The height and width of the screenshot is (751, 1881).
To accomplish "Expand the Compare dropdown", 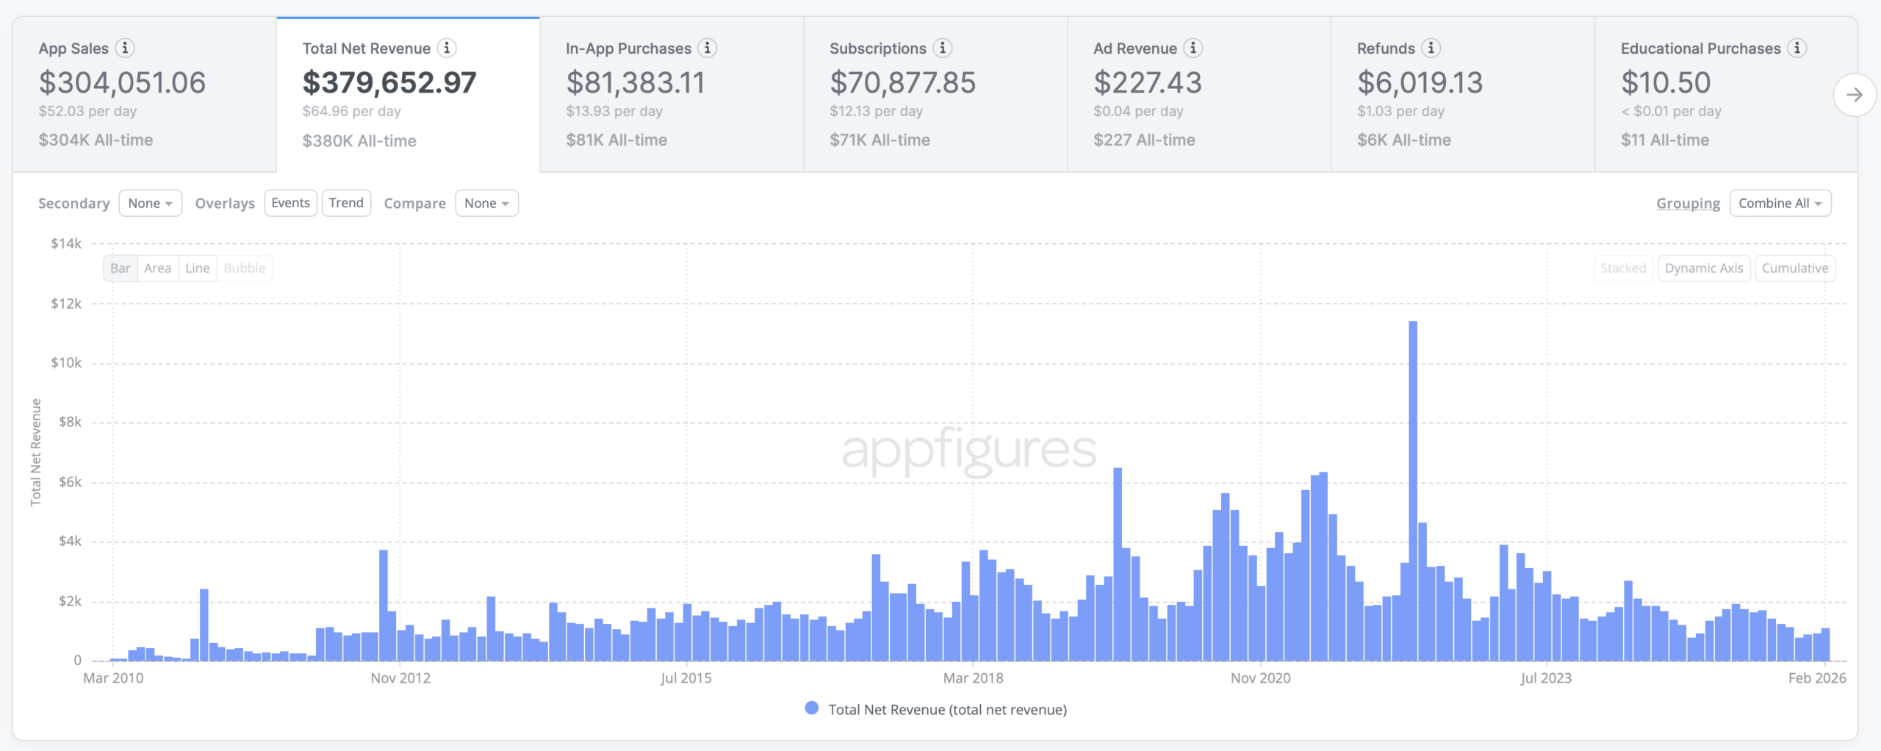I will pyautogui.click(x=486, y=204).
